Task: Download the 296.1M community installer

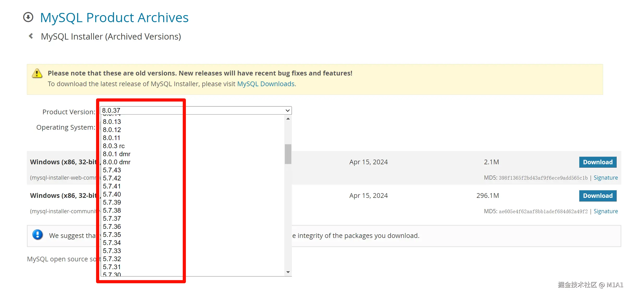Action: (x=598, y=196)
